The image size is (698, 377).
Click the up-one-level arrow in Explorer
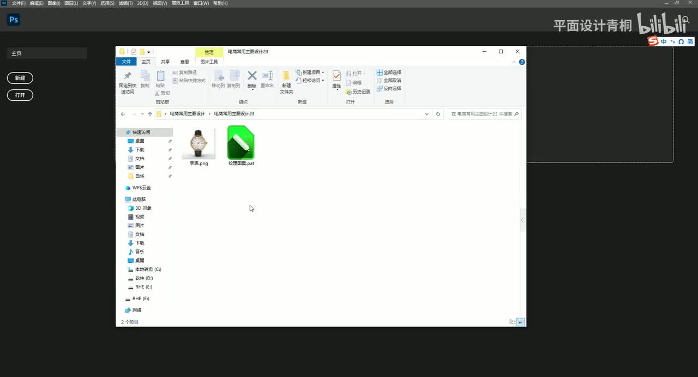(150, 114)
